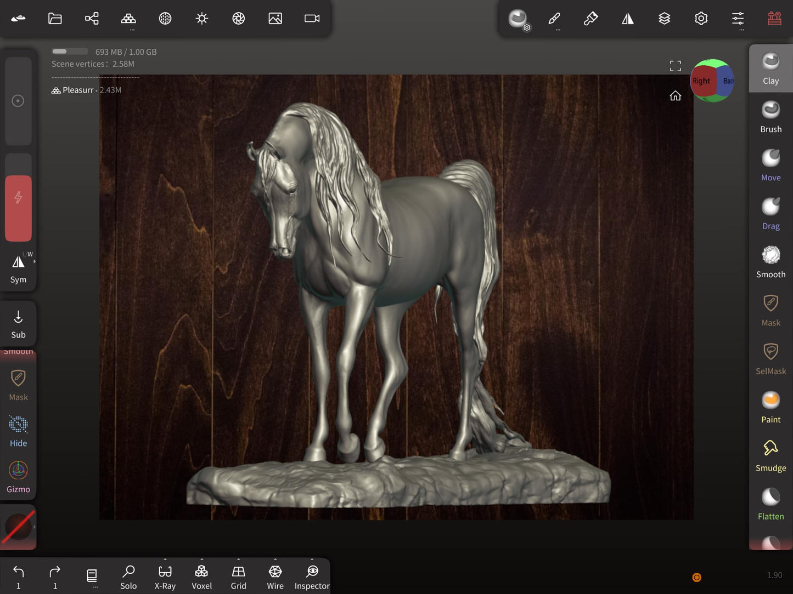
Task: Expand symmetry options arrow beside Sym
Action: pos(35,262)
